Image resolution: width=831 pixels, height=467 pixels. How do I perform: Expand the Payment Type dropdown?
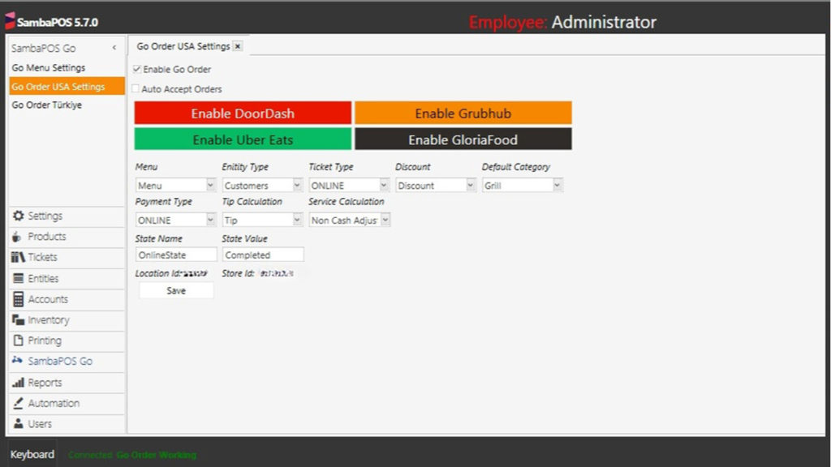click(x=210, y=220)
